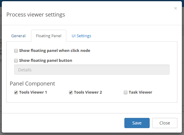184x135 pixels.
Task: Click into the Details text field
Action: click(x=92, y=70)
